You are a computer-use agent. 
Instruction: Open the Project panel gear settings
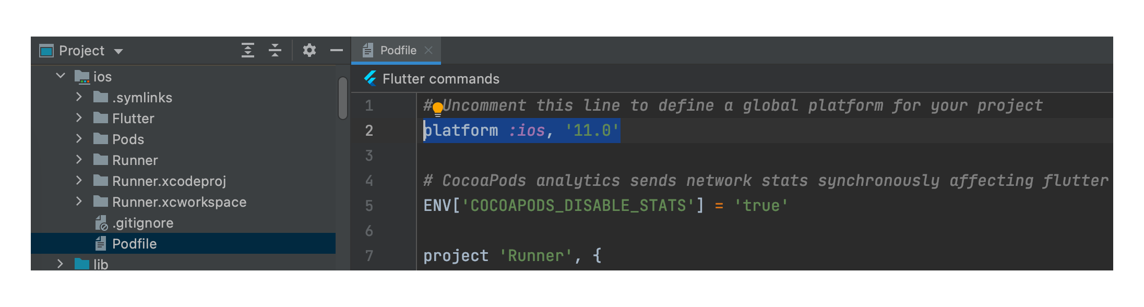coord(309,50)
